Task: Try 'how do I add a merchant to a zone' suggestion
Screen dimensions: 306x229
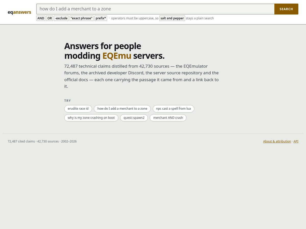Action: click(122, 109)
